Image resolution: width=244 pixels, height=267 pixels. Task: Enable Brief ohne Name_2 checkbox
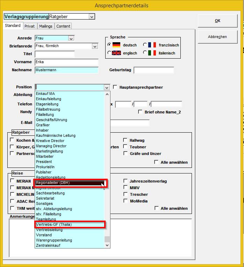tap(140, 112)
